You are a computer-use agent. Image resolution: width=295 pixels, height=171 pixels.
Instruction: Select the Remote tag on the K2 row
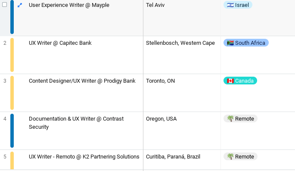(240, 156)
